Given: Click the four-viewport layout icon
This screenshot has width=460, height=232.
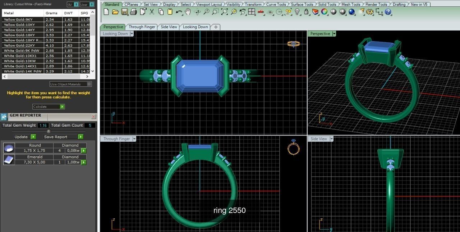Looking at the screenshot, I should (252, 11).
